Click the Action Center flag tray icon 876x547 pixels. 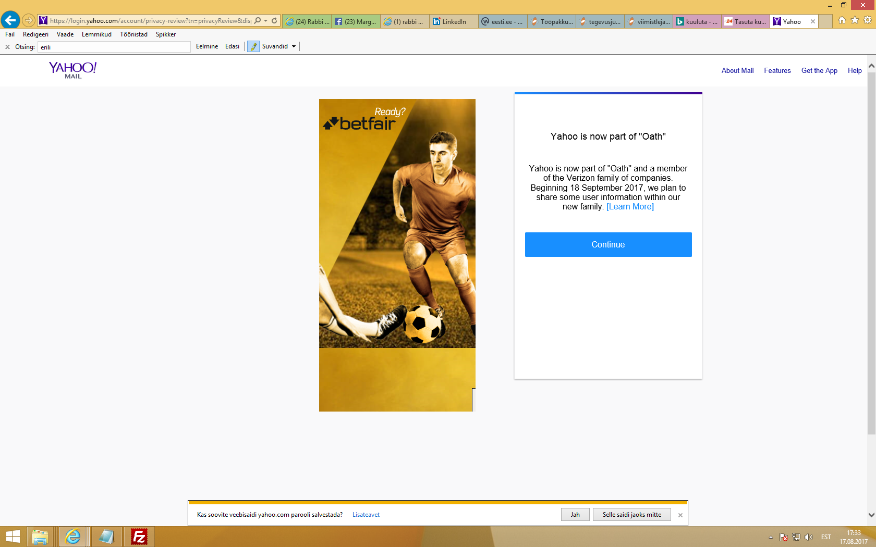[x=783, y=537]
